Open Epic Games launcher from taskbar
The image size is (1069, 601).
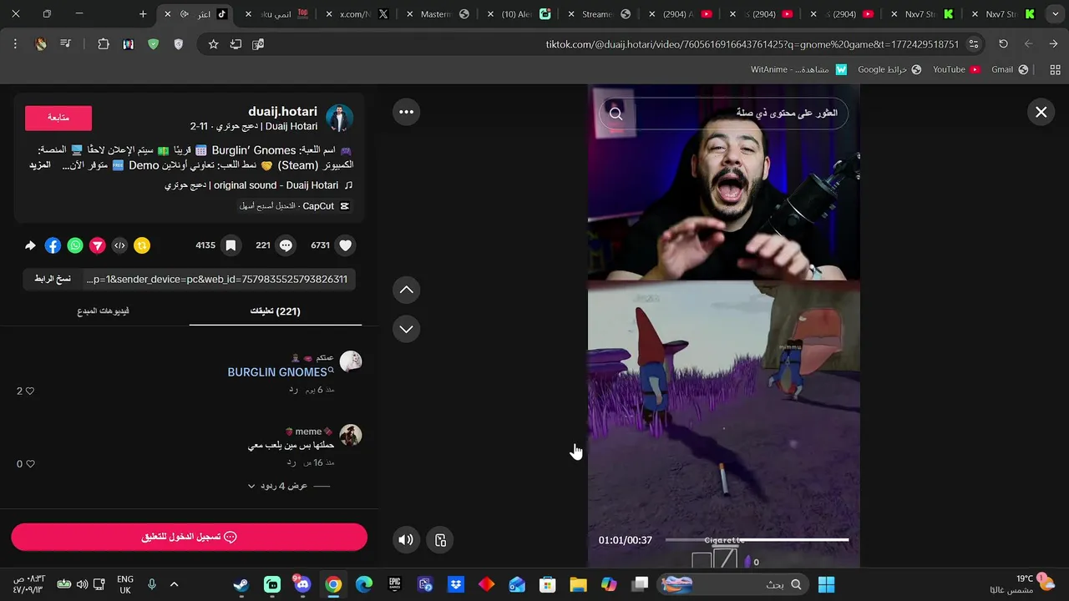pos(395,584)
